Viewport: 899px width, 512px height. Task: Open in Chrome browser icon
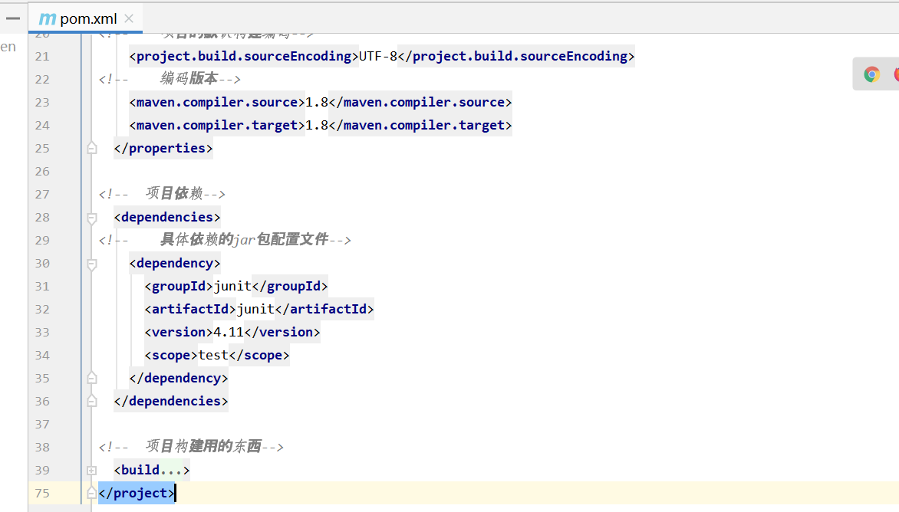click(872, 74)
